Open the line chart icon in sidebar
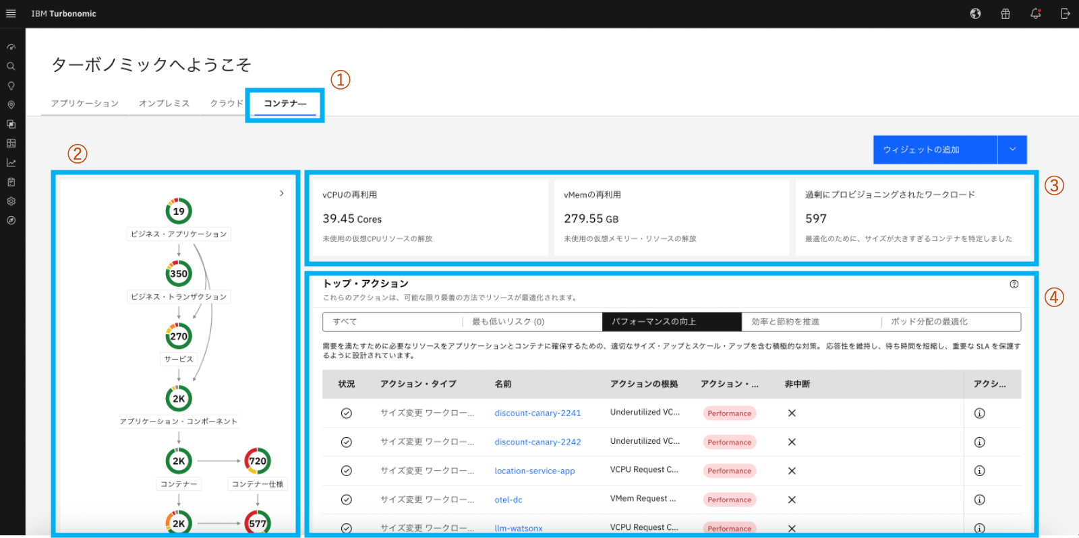1079x538 pixels. (11, 163)
